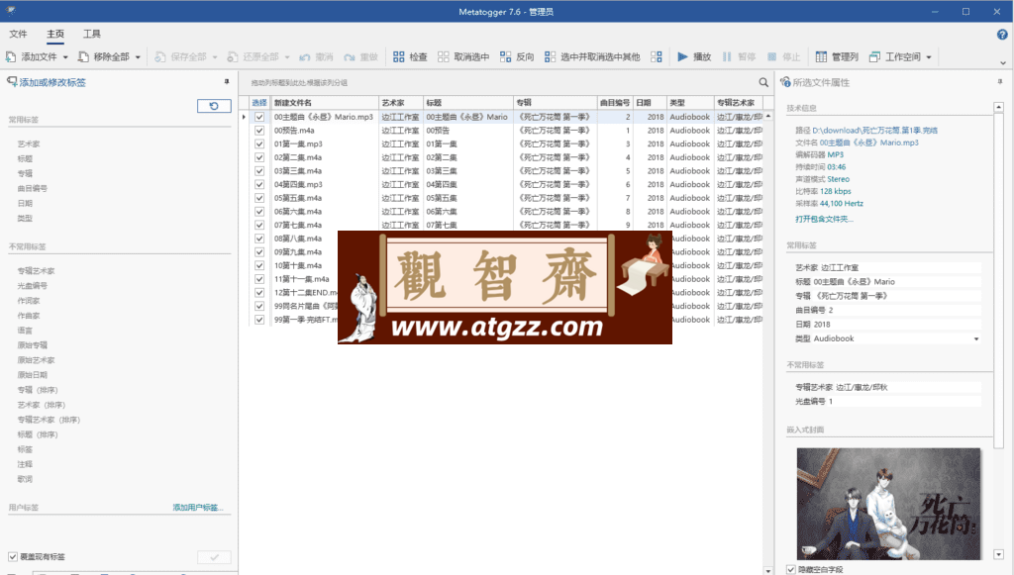Uncheck the 05第五集.m4a row checkbox
Viewport: 1014px width, 575px height.
pyautogui.click(x=259, y=198)
